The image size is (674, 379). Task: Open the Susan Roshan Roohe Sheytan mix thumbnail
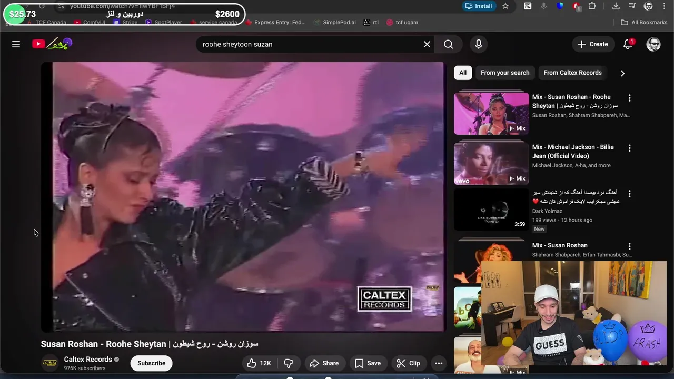[491, 114]
